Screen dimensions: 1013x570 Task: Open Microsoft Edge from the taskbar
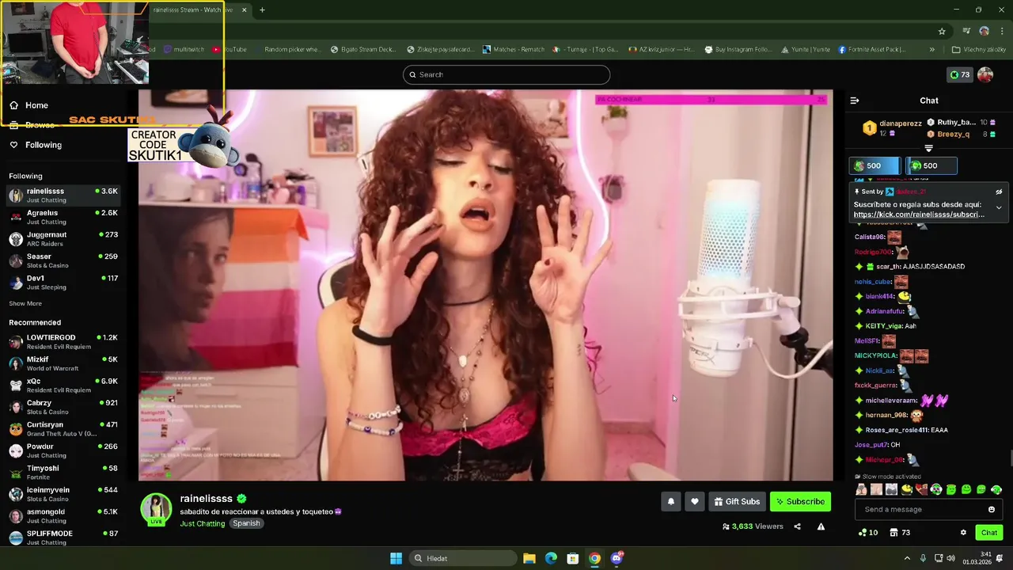[x=551, y=558]
